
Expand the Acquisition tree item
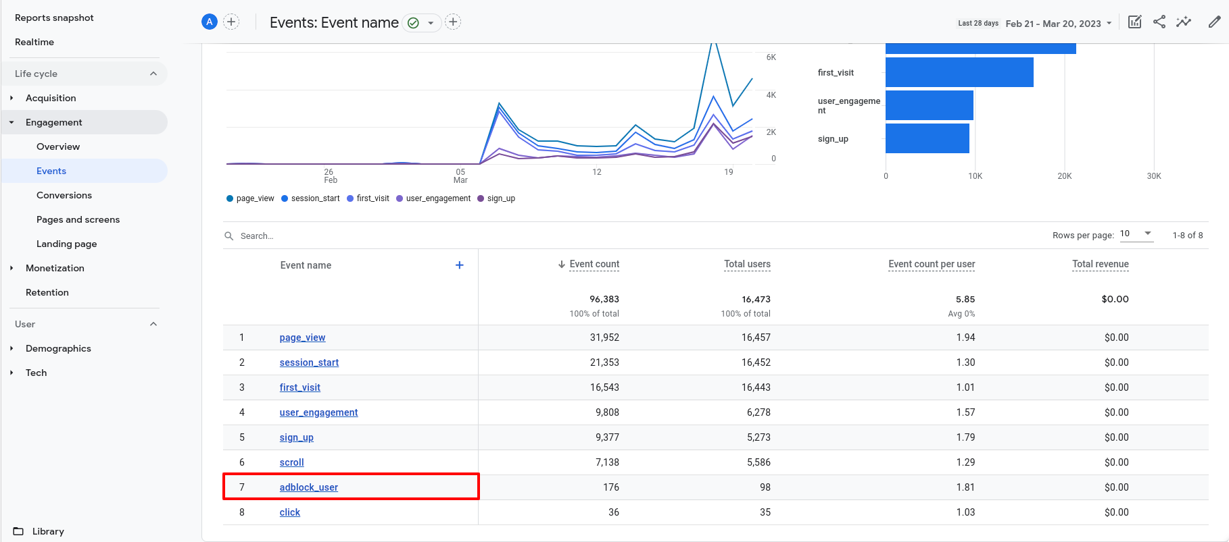[11, 98]
